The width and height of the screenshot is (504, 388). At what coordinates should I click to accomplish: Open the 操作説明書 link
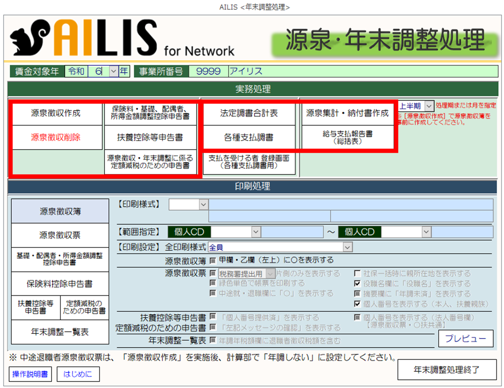click(x=30, y=374)
